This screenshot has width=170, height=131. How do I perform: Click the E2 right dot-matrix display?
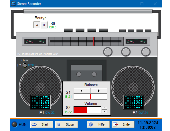[x=133, y=102]
